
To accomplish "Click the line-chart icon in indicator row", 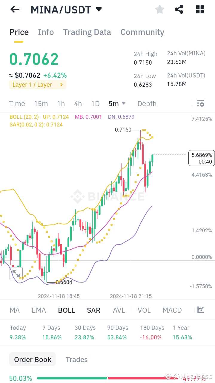I will [x=200, y=310].
